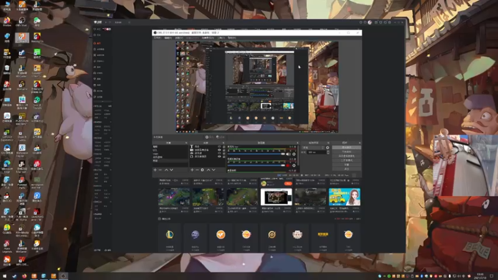Image resolution: width=498 pixels, height=280 pixels.
Task: Toggle visibility eye of the game capture source
Action: (x=219, y=153)
